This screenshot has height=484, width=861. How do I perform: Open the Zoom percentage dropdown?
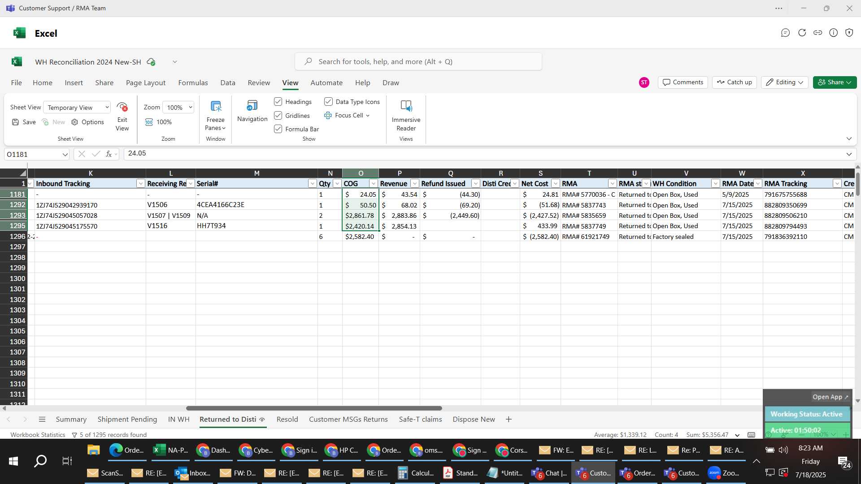tap(178, 108)
